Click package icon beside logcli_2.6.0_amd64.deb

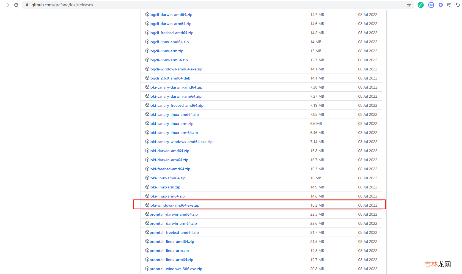(147, 78)
